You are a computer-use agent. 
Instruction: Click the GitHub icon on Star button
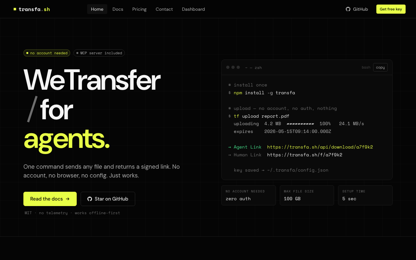pyautogui.click(x=90, y=199)
